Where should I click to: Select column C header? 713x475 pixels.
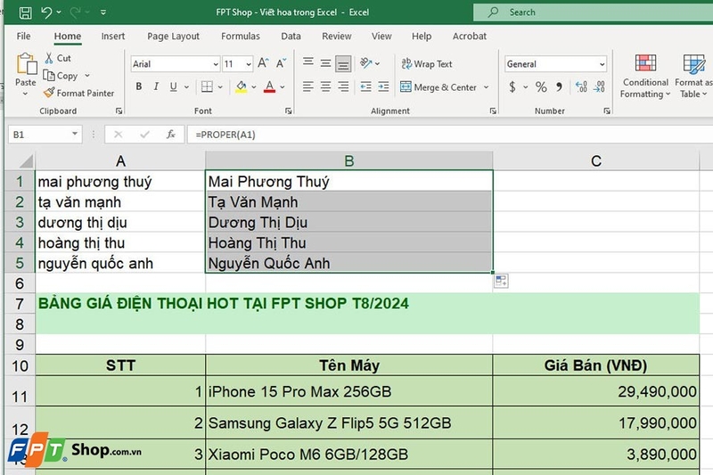pyautogui.click(x=595, y=161)
